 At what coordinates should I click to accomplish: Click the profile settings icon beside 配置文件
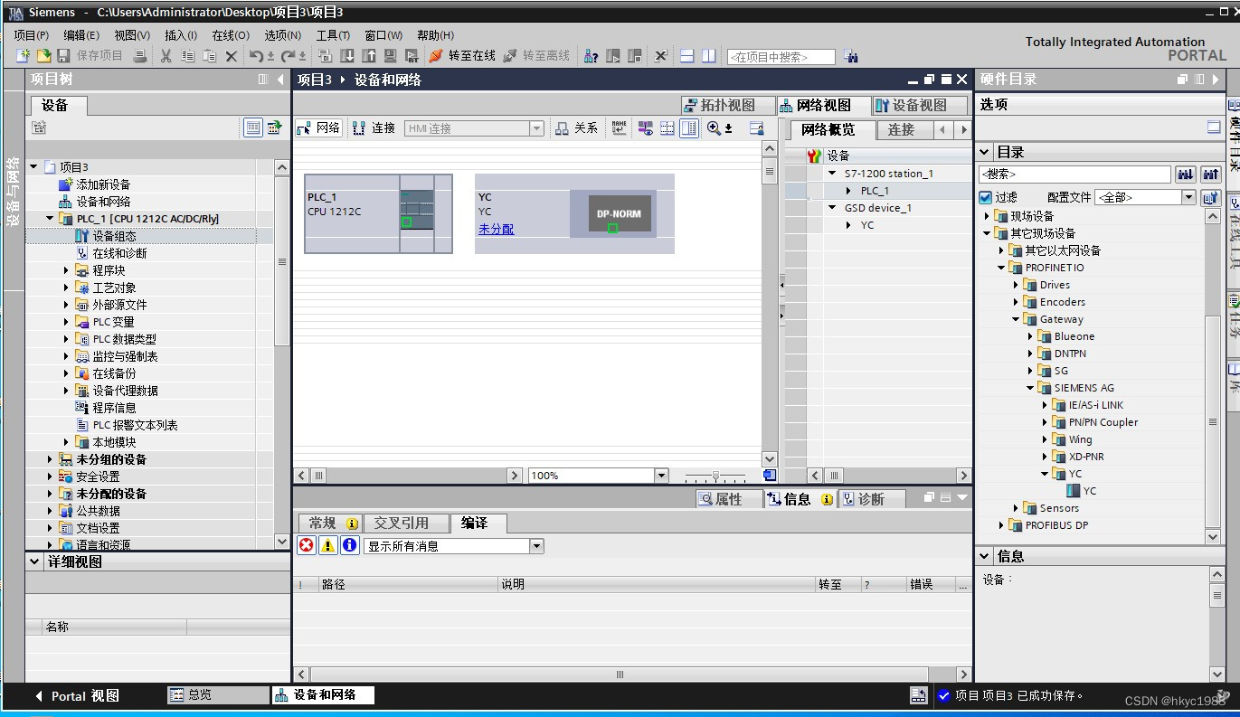(x=1211, y=197)
